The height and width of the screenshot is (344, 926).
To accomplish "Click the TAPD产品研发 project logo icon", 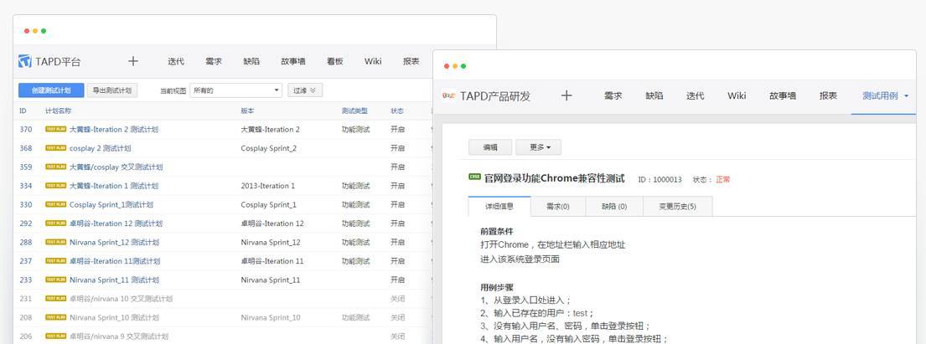I will (x=448, y=96).
